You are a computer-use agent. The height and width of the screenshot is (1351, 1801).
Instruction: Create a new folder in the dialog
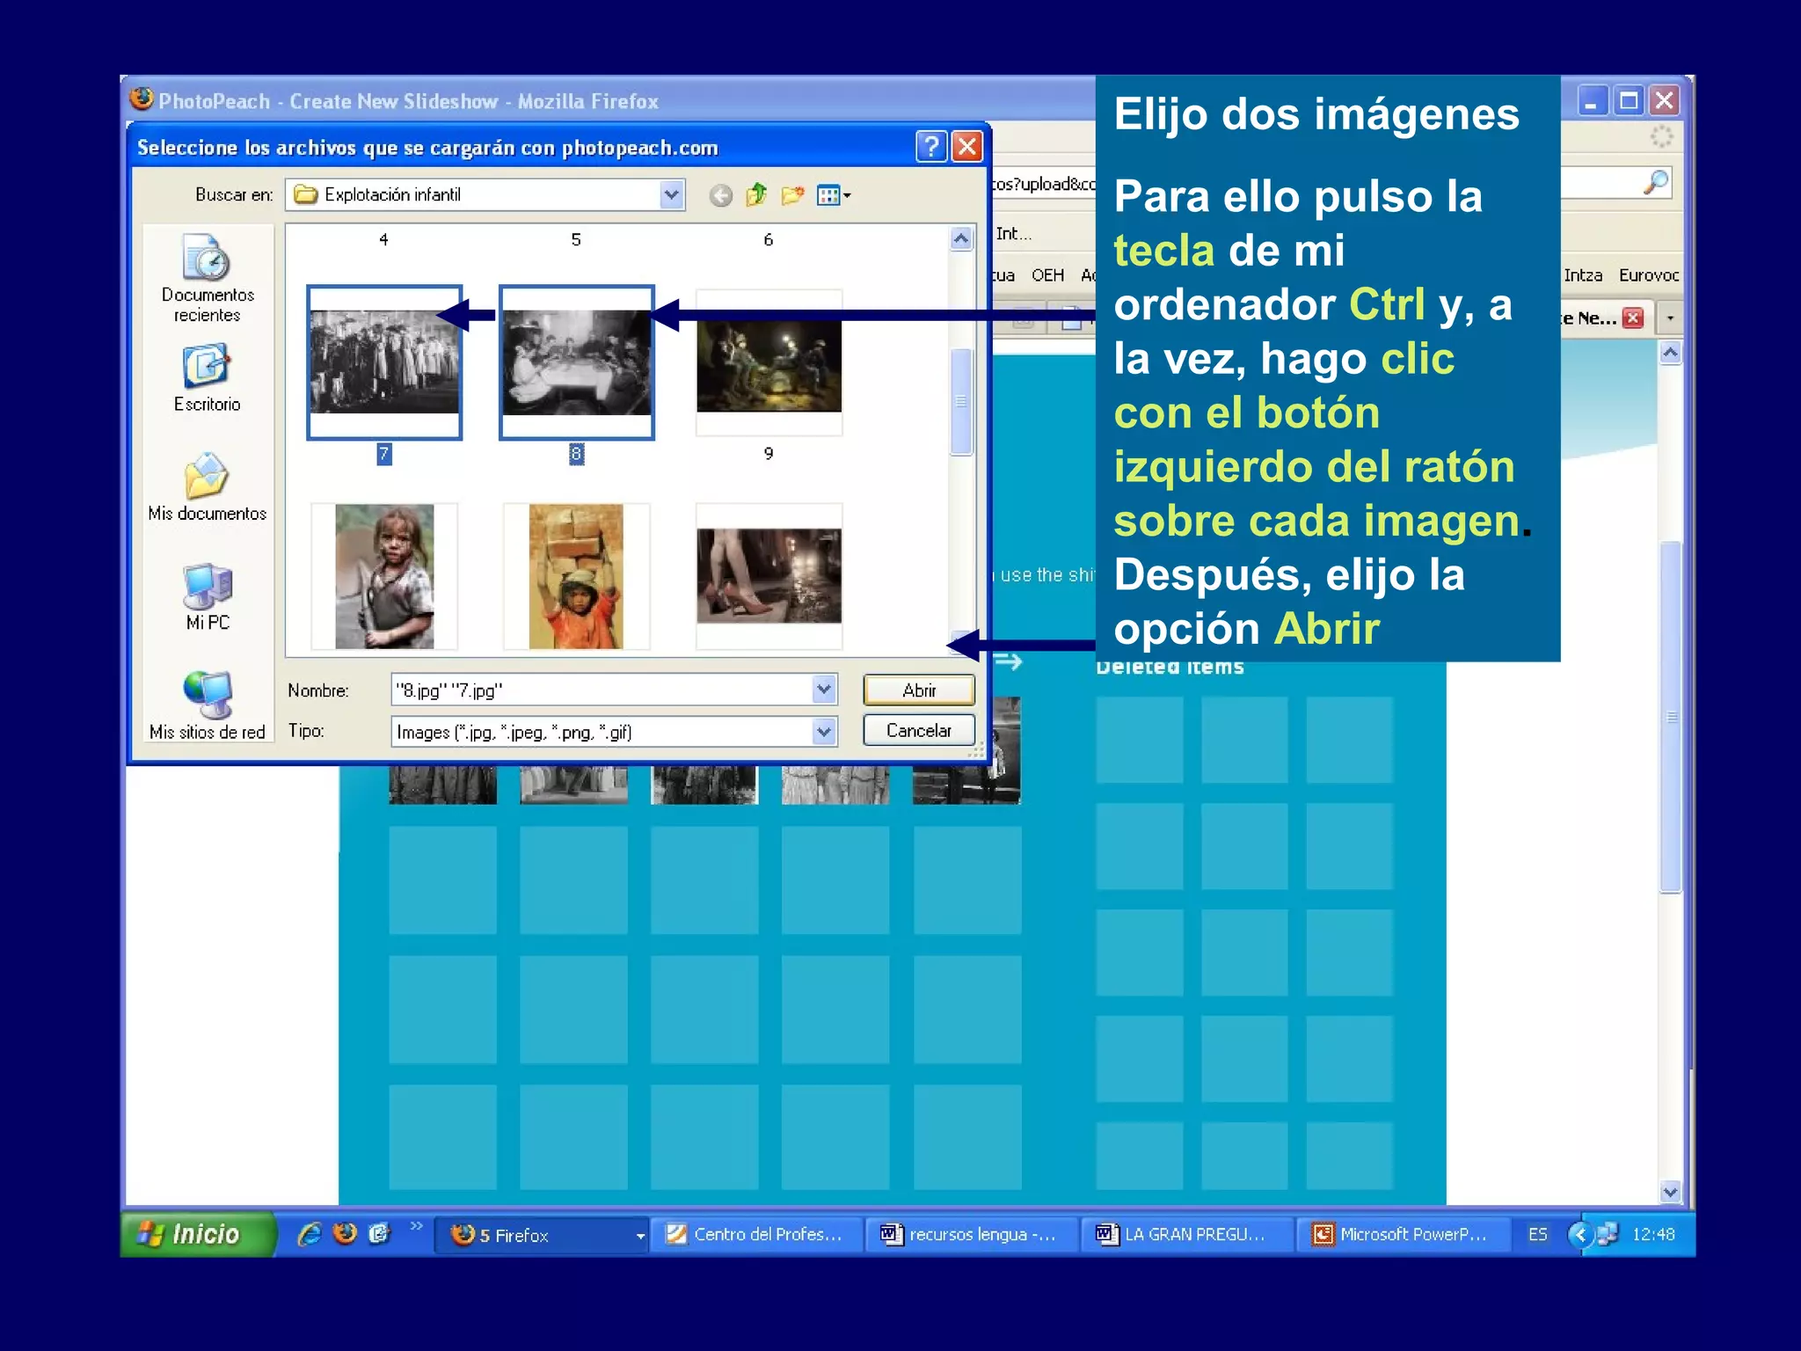pyautogui.click(x=792, y=194)
